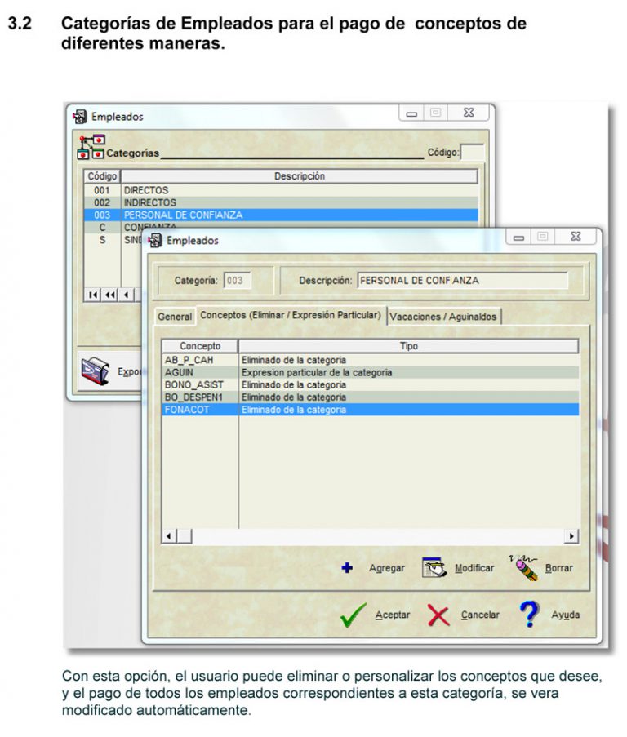Click the blue plus Agregar icon
Viewport: 627px width, 737px height.
coord(346,568)
